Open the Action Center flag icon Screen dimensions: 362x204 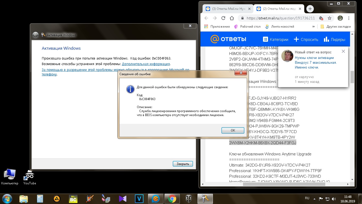[321, 199]
